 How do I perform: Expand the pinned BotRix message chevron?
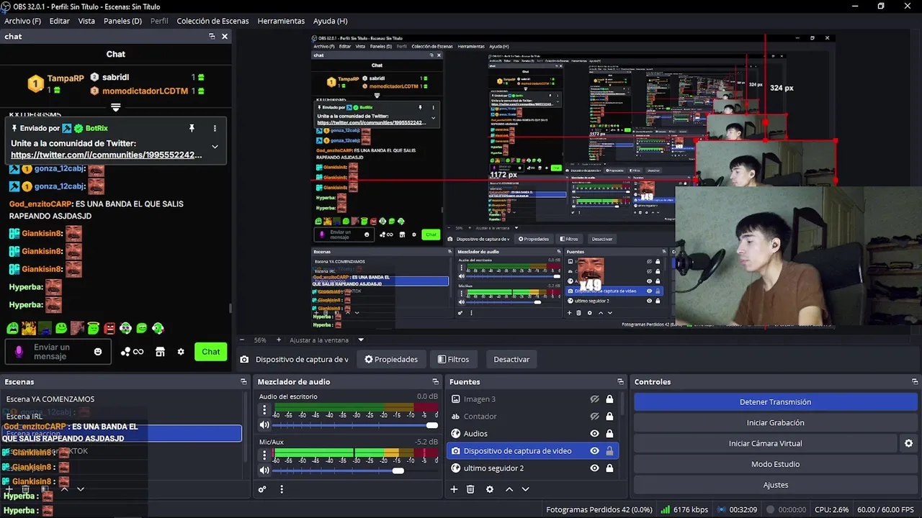click(x=215, y=147)
